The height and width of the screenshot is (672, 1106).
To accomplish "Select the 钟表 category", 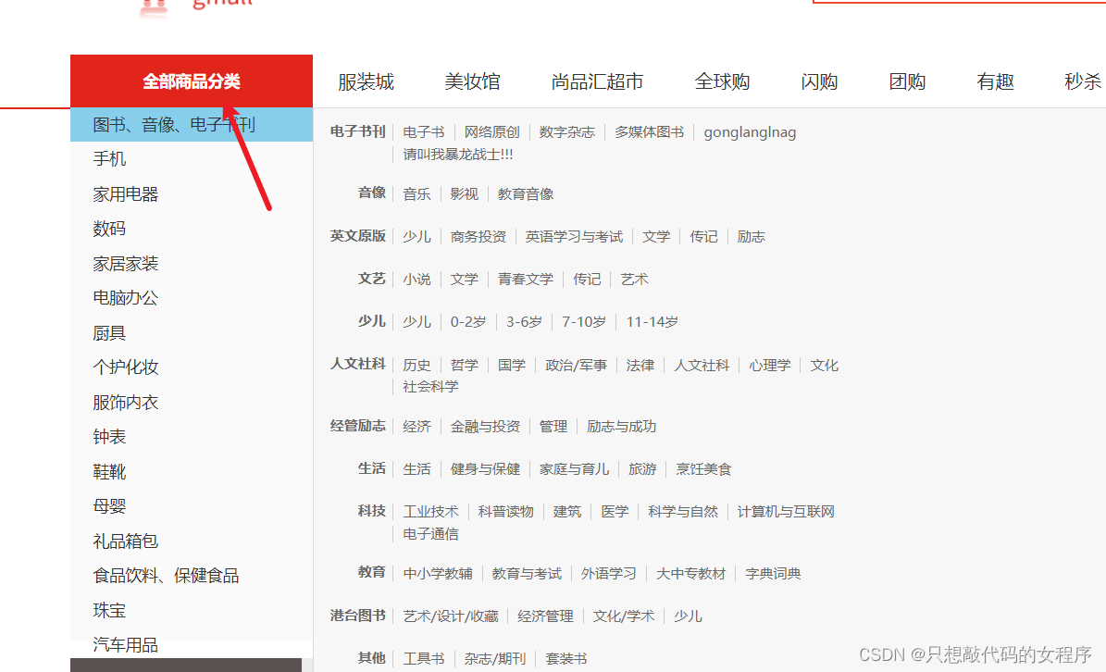I will point(109,437).
